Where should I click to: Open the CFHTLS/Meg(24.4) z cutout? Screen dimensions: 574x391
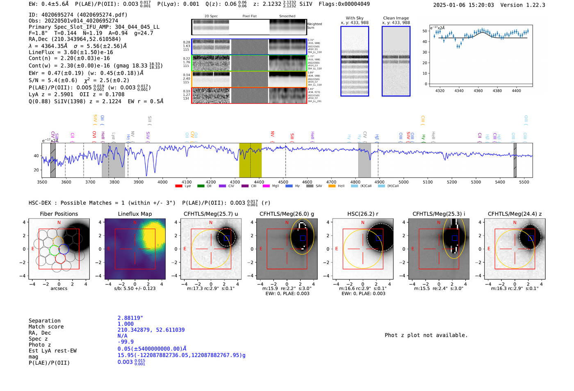tap(515, 249)
